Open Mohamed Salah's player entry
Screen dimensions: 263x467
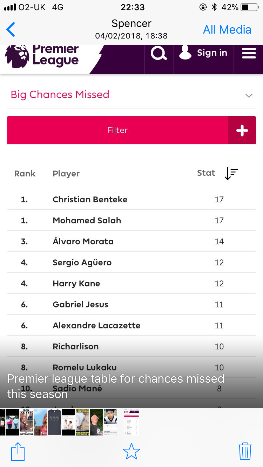point(87,221)
